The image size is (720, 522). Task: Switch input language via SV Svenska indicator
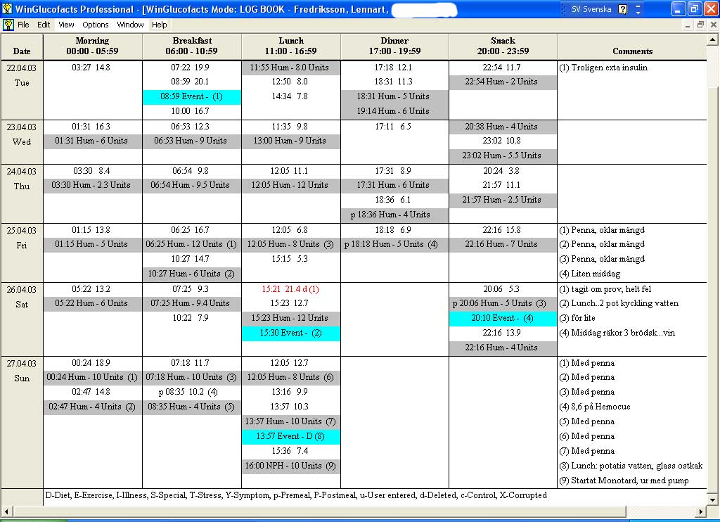tap(591, 9)
